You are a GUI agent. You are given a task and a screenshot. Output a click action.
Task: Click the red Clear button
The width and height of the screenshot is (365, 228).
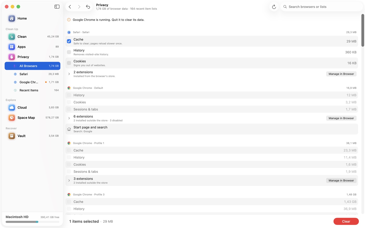click(346, 221)
